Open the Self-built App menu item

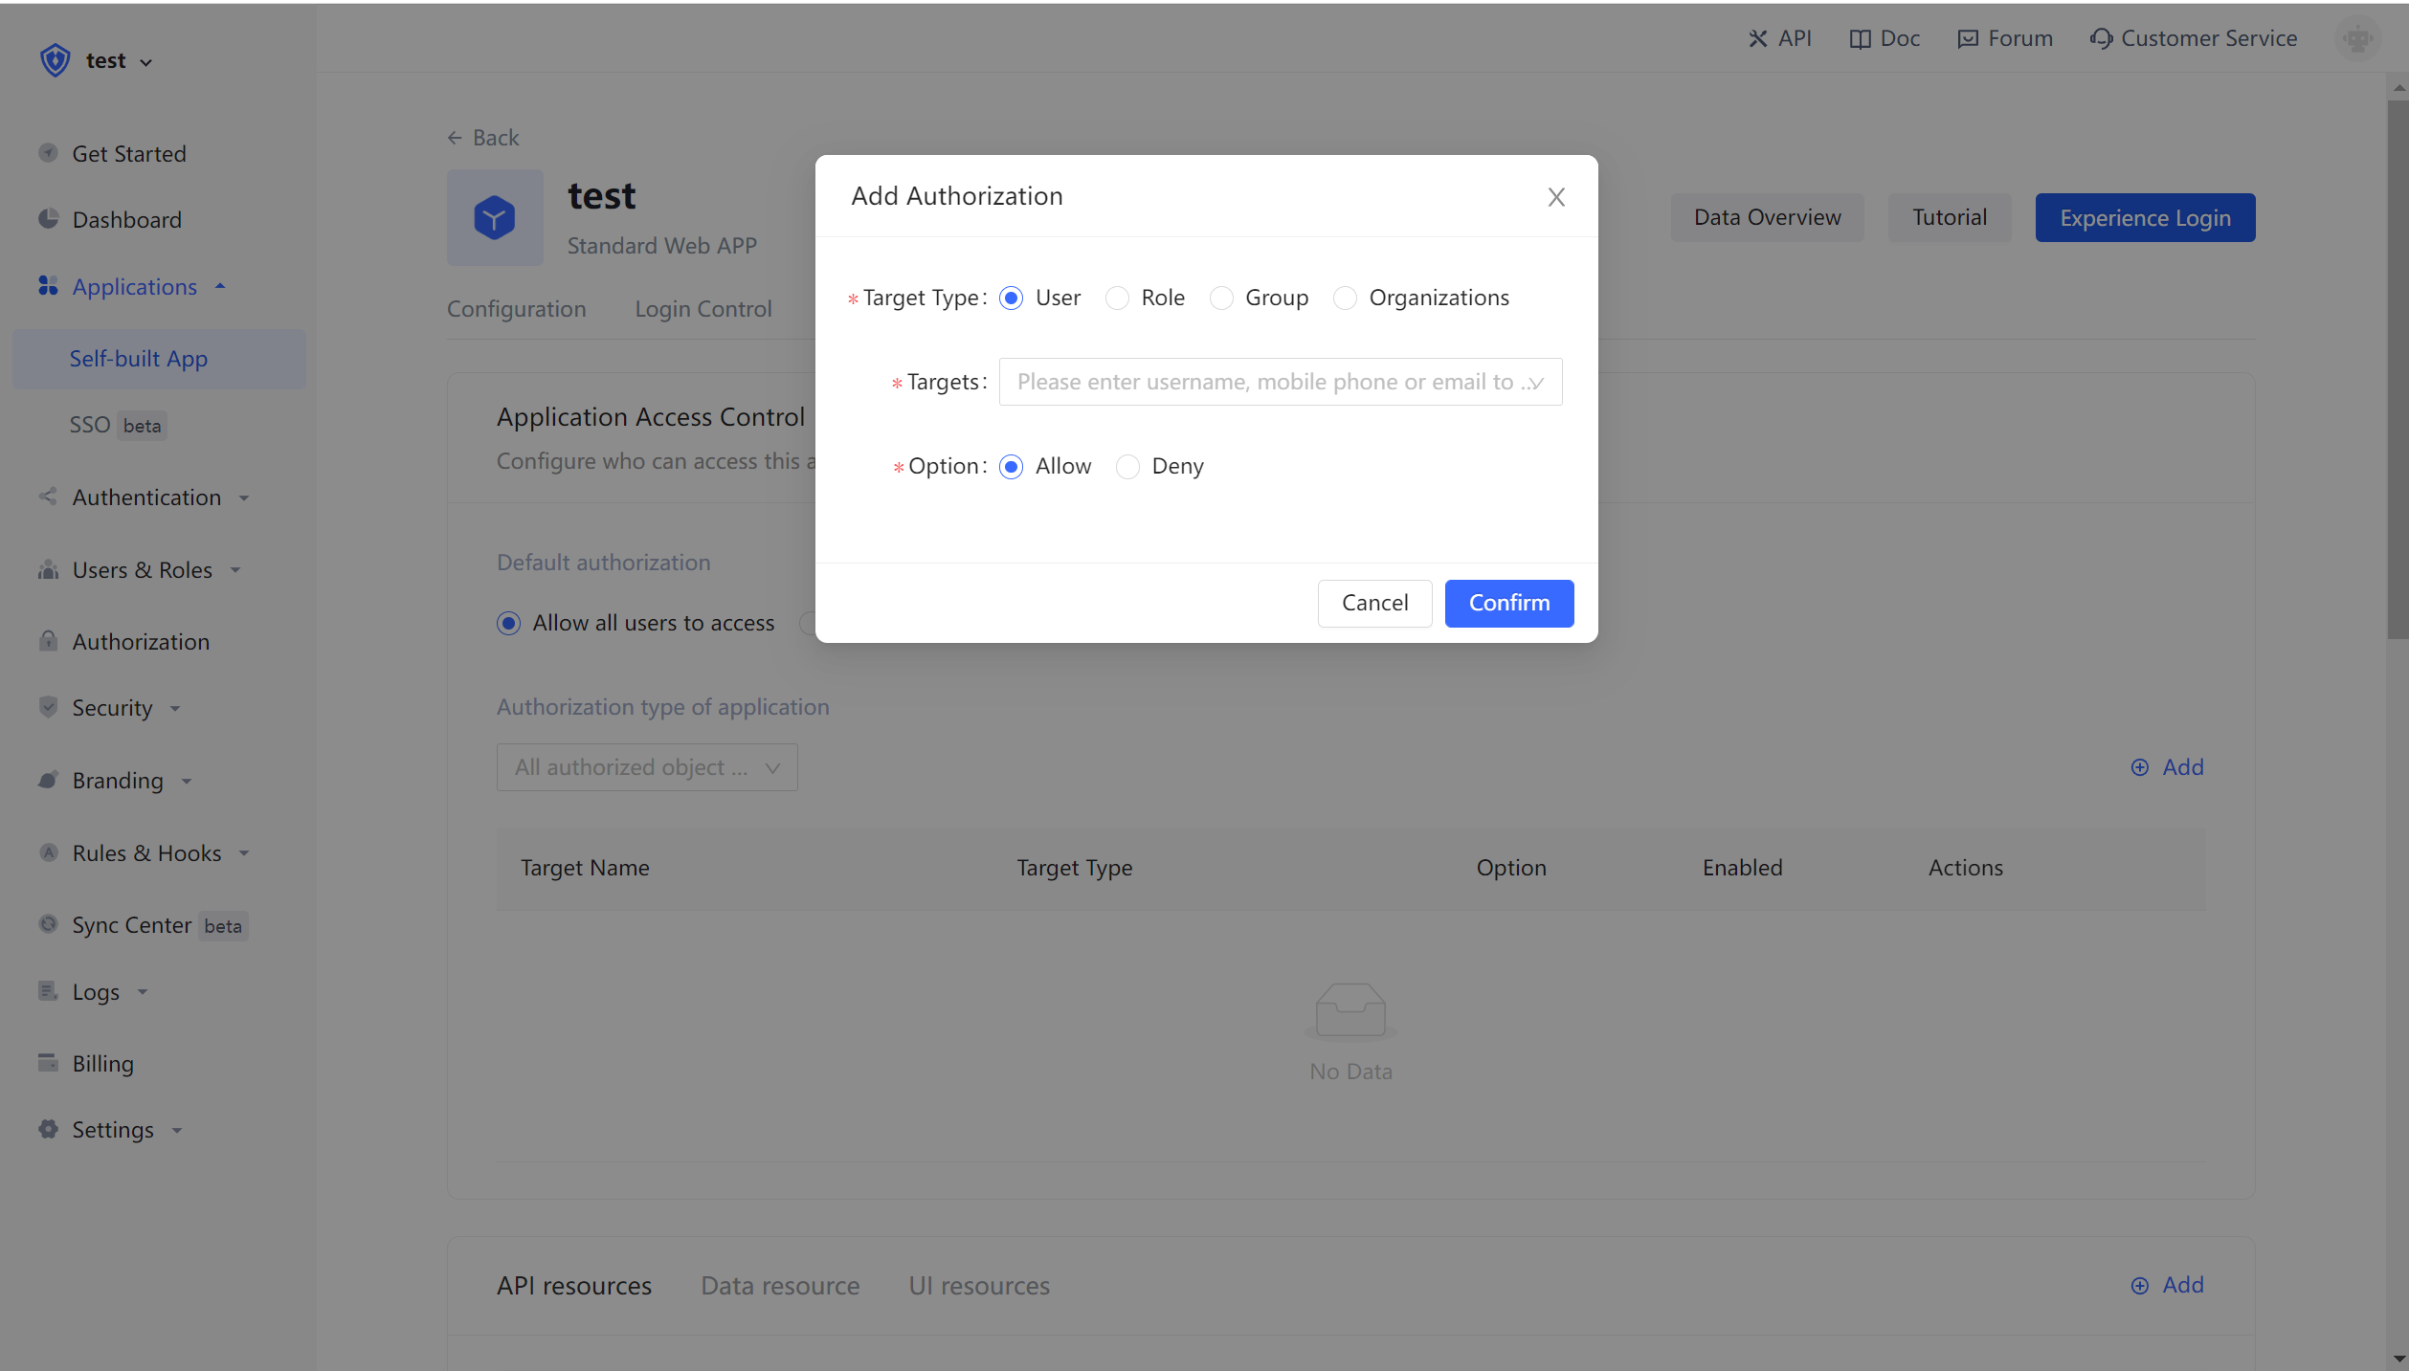point(139,359)
